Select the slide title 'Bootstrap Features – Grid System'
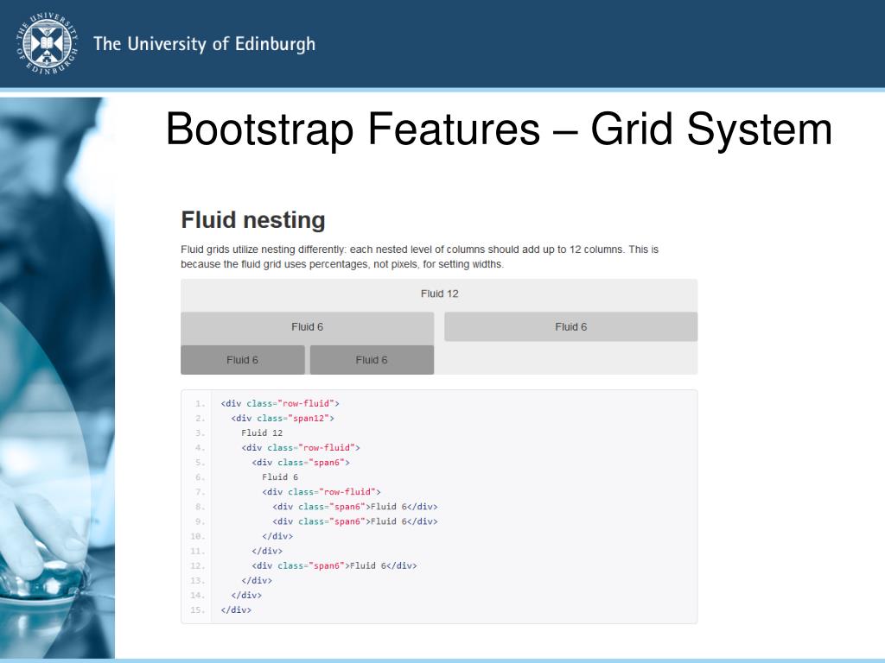The width and height of the screenshot is (885, 663). tap(499, 129)
